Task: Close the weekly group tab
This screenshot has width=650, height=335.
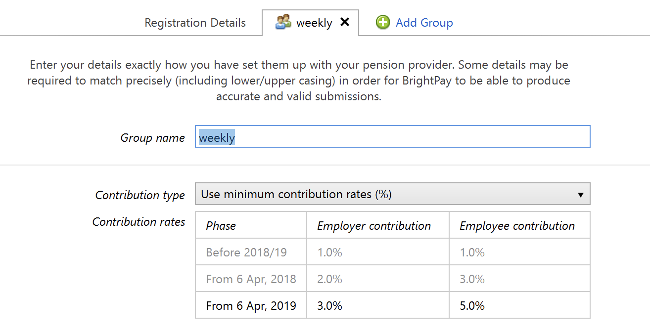Action: 345,22
